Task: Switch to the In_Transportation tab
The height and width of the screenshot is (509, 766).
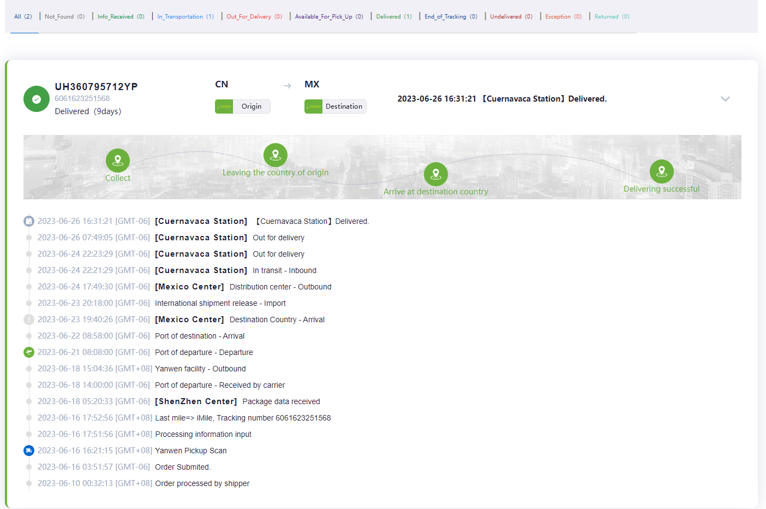Action: tap(185, 16)
